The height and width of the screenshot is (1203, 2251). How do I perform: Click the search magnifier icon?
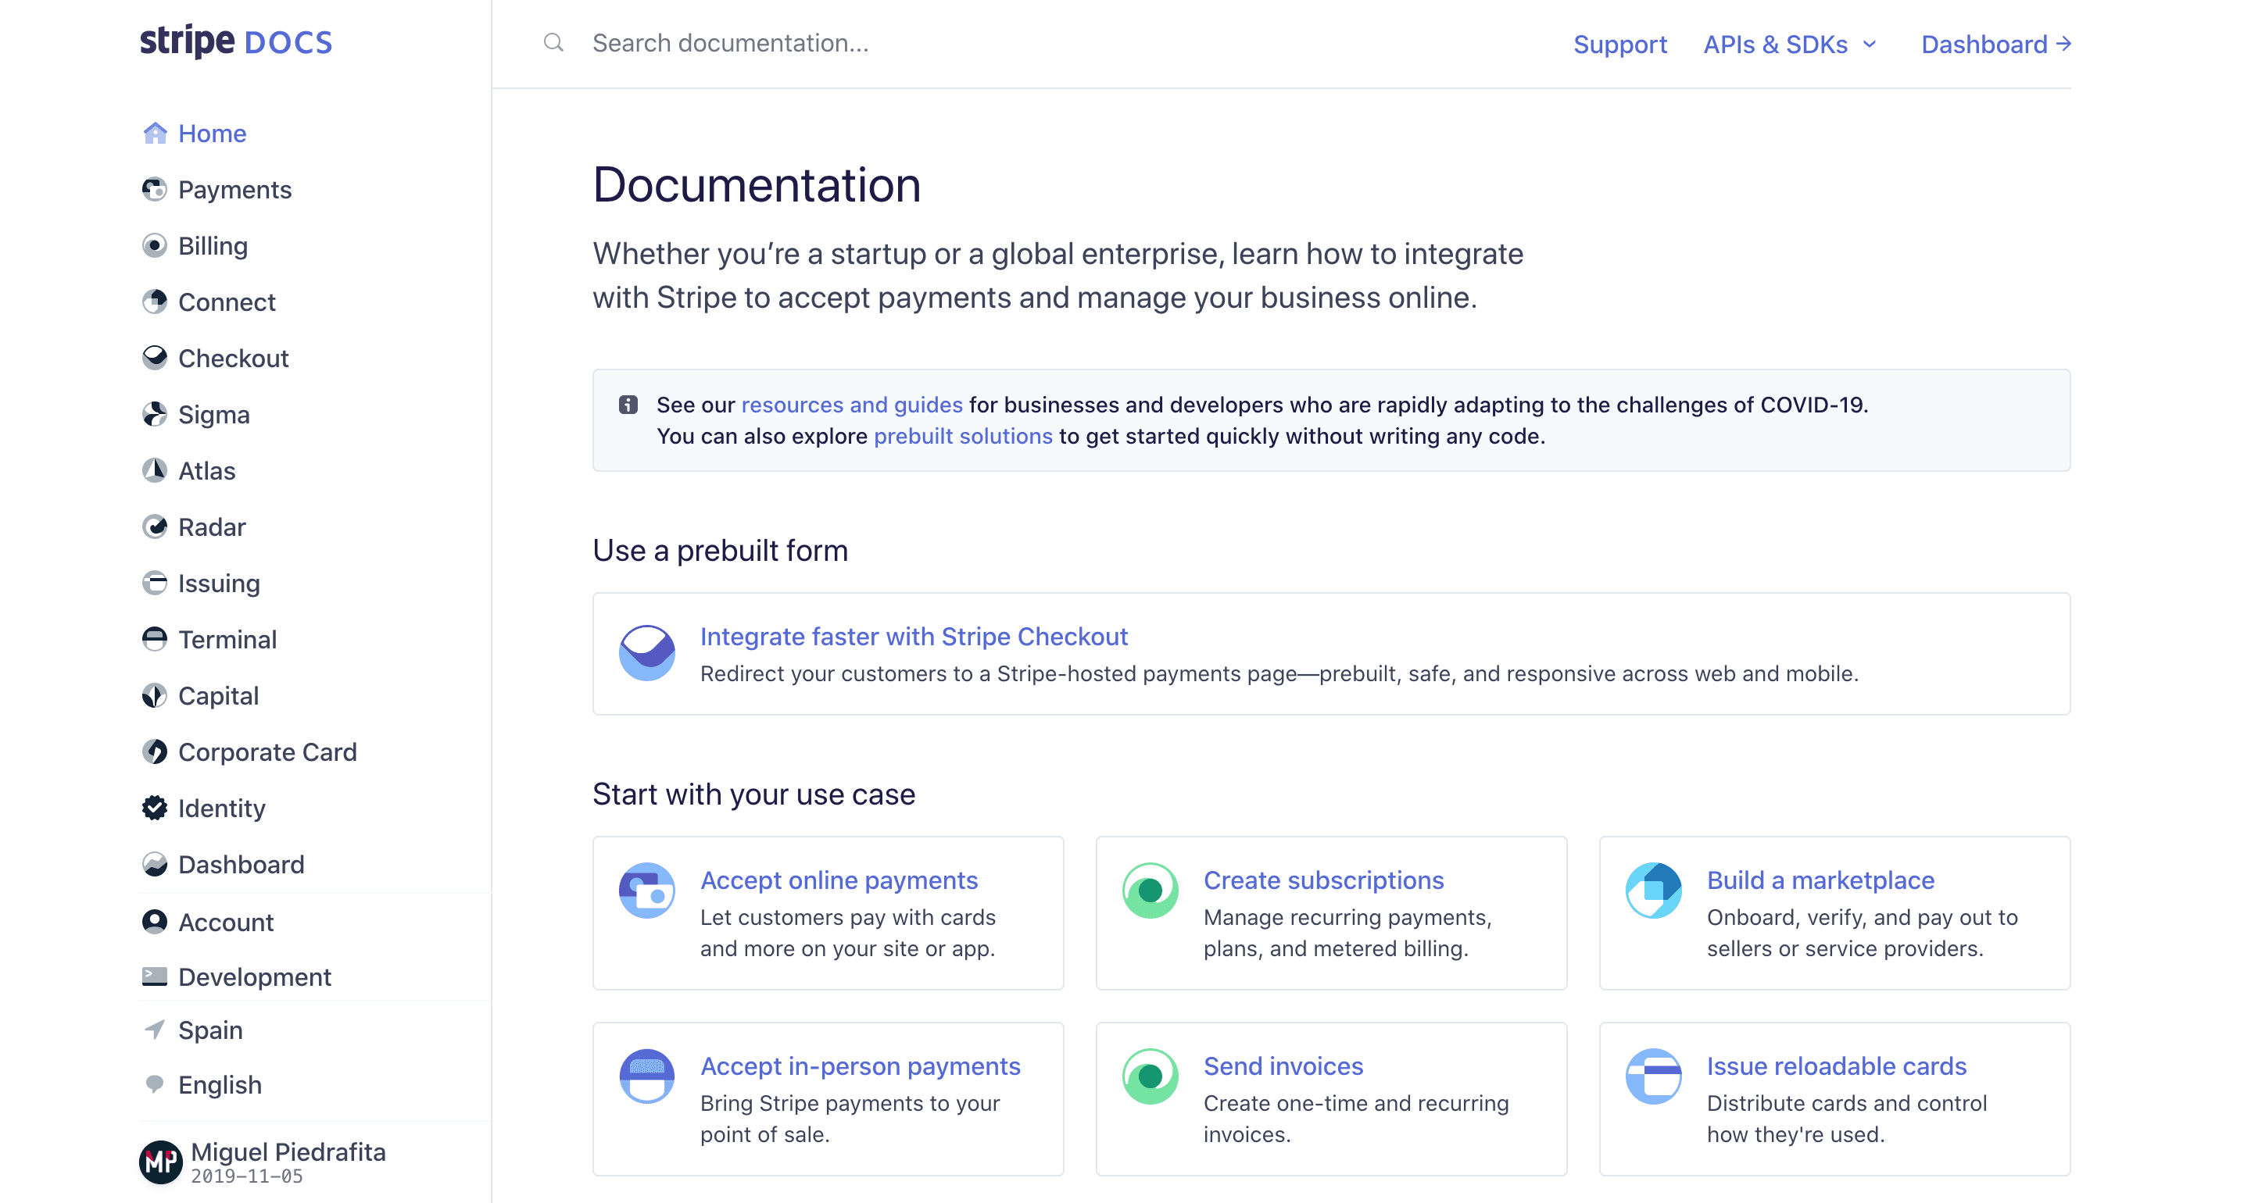[x=553, y=43]
